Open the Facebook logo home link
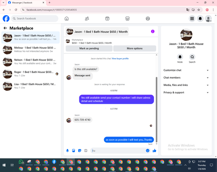The image size is (217, 172). click(6, 19)
